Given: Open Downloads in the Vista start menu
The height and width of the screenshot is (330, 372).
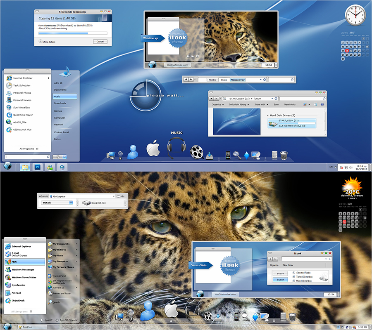Looking at the screenshot, I should (60, 103).
